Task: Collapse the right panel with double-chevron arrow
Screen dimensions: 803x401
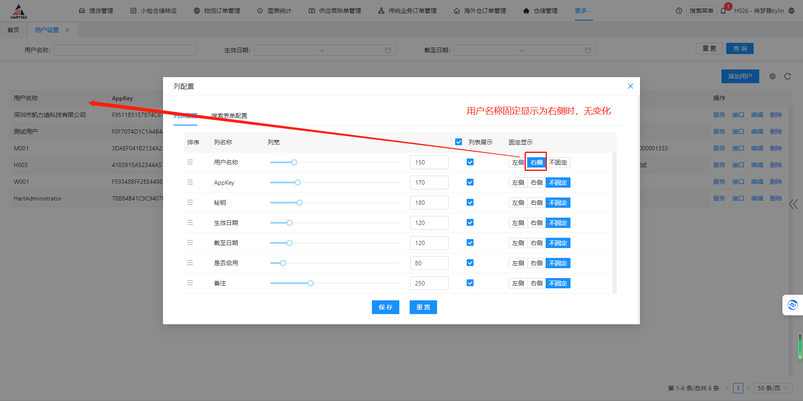Action: pos(793,204)
